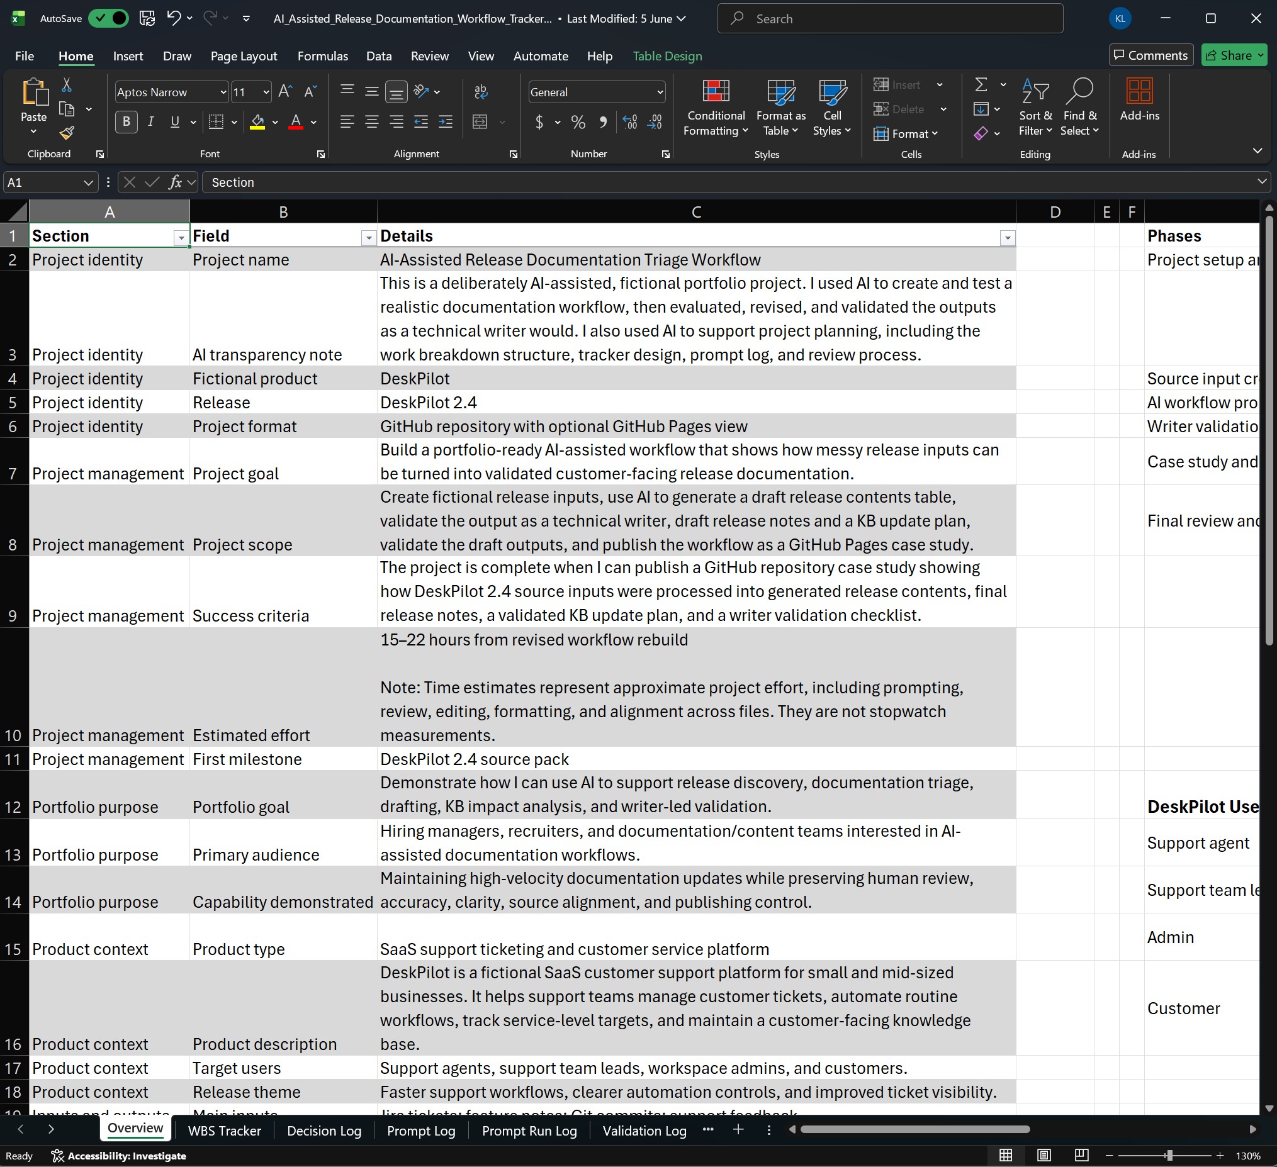Add a new sheet with plus icon
Image resolution: width=1277 pixels, height=1167 pixels.
pyautogui.click(x=738, y=1130)
